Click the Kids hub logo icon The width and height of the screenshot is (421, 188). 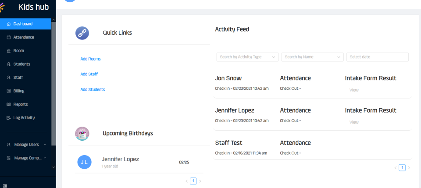(4, 5)
